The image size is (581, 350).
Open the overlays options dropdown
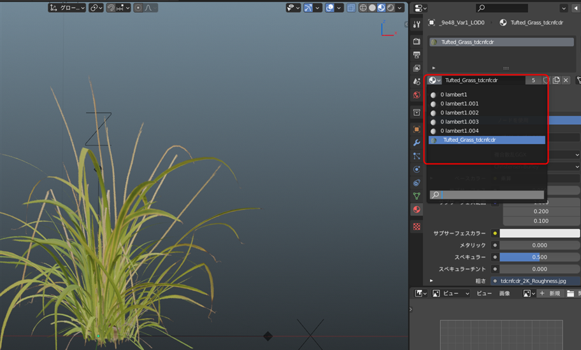click(x=339, y=8)
